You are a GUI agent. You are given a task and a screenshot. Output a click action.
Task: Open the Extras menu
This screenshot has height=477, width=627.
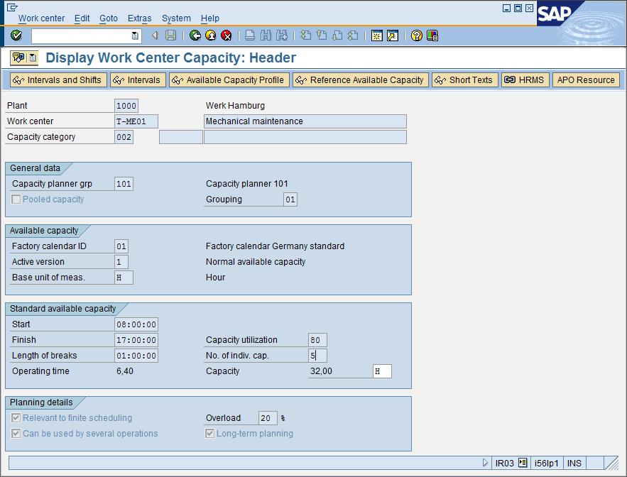140,18
